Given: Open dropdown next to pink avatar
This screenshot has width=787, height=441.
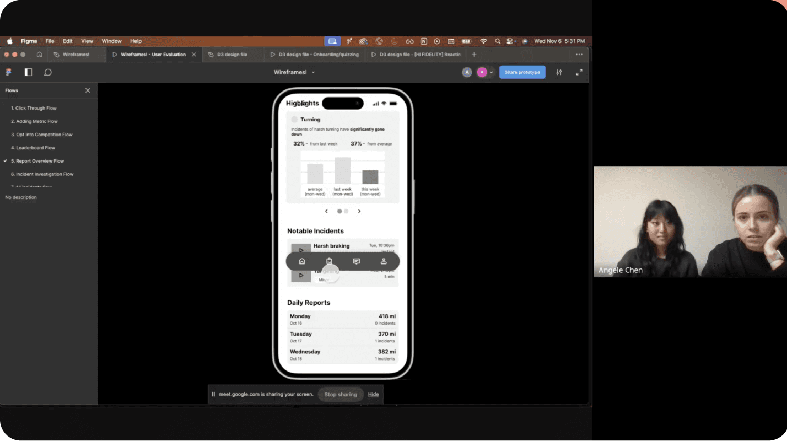Looking at the screenshot, I should (491, 72).
